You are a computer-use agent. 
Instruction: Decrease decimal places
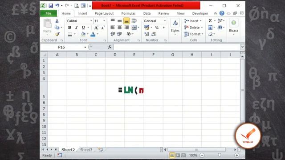pos(153,34)
